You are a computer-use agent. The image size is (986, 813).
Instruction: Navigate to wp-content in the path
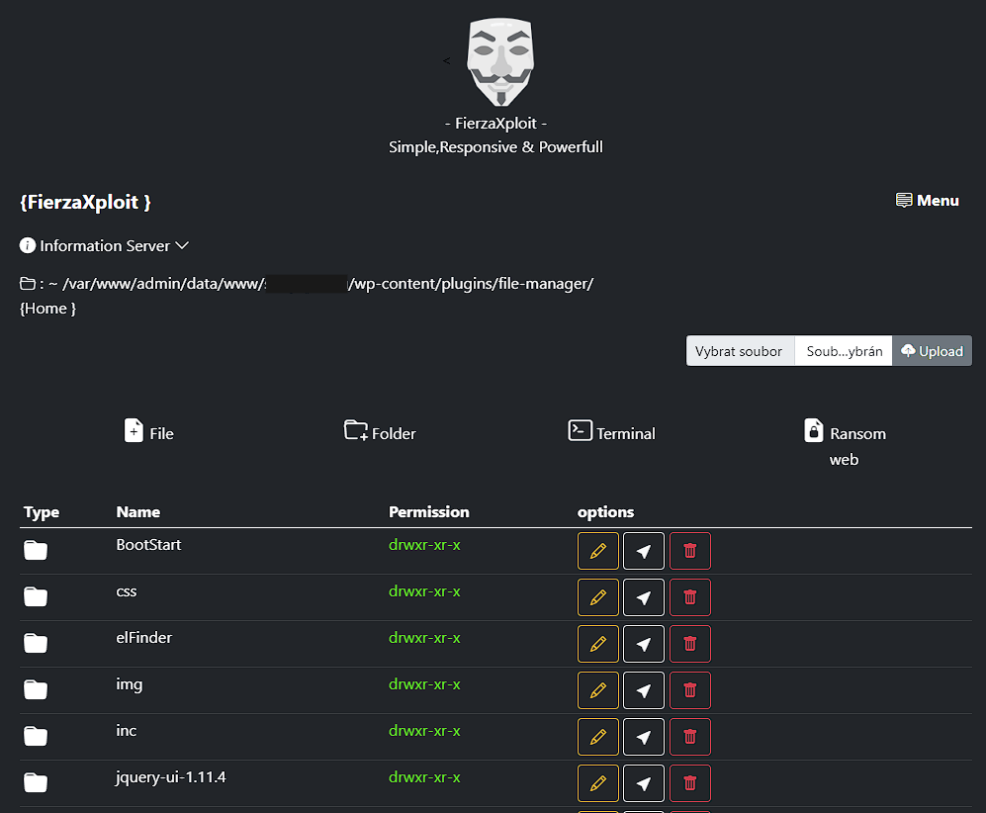[391, 284]
